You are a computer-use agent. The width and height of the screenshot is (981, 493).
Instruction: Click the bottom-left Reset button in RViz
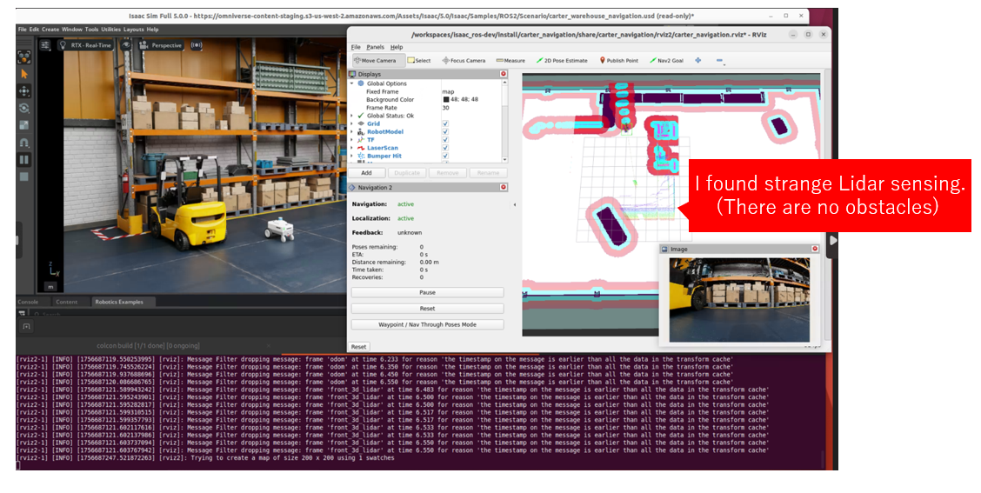pyautogui.click(x=358, y=347)
